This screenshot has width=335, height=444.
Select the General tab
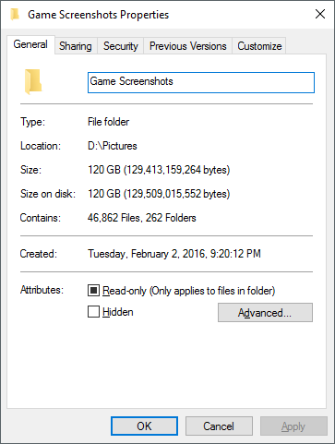click(30, 44)
